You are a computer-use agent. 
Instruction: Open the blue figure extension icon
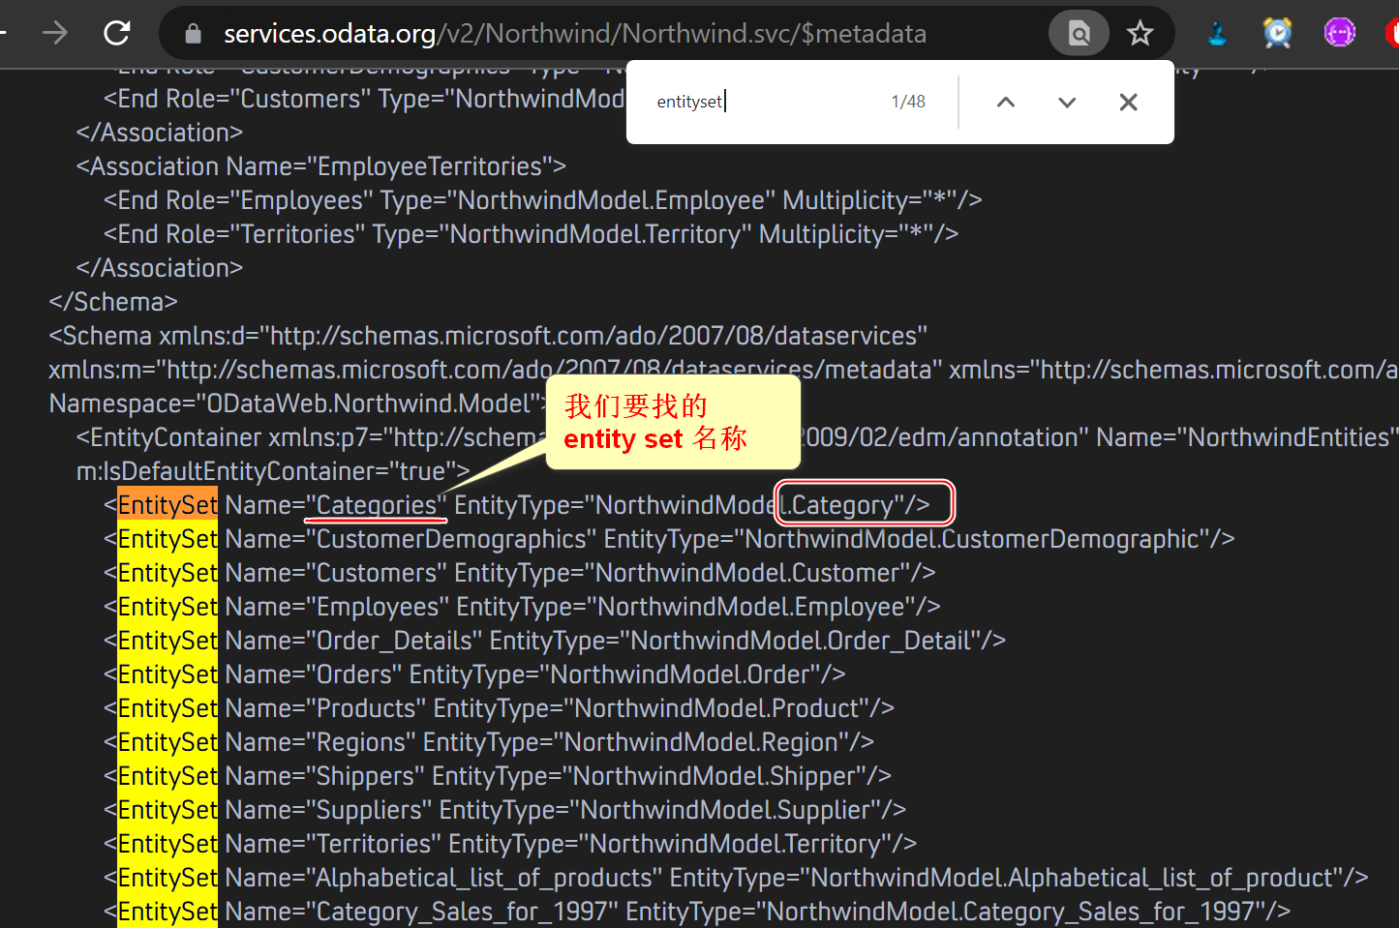[x=1218, y=34]
